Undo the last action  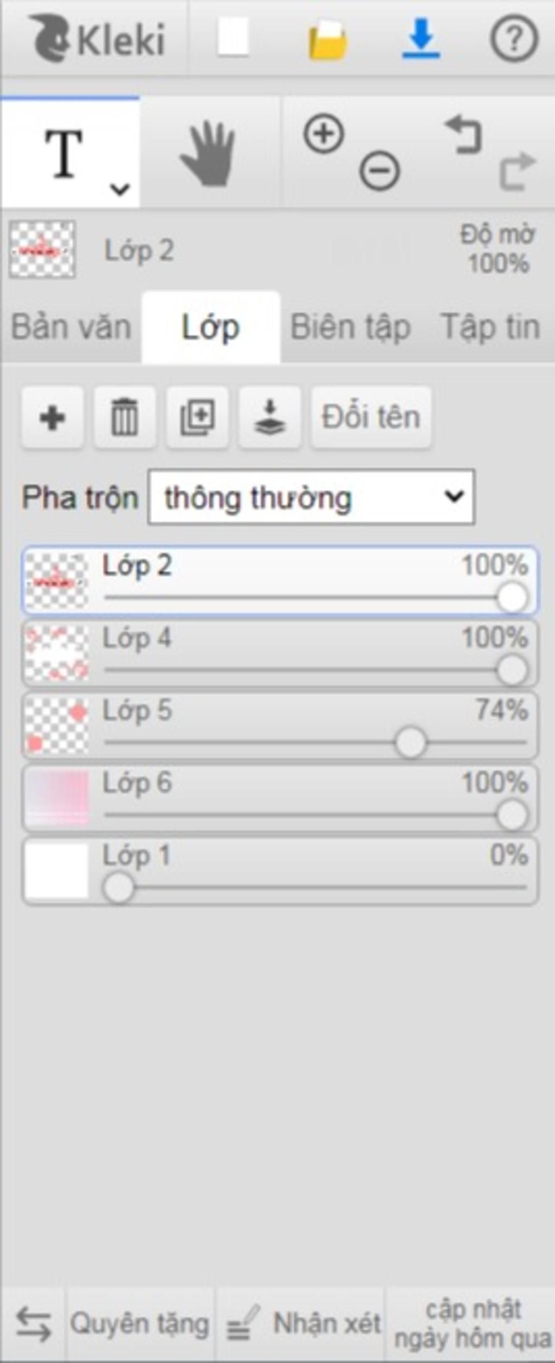tap(464, 135)
